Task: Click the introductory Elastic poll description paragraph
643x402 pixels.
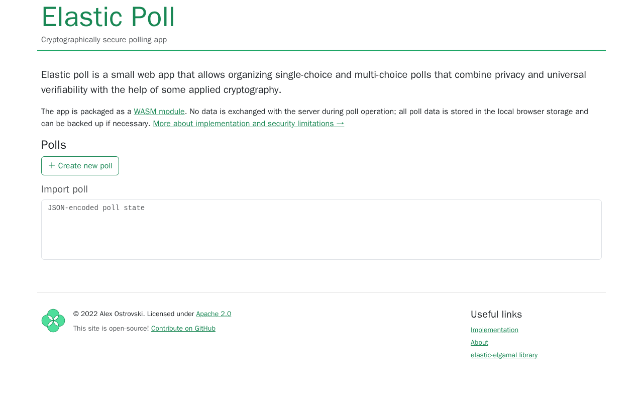Action: point(313,82)
